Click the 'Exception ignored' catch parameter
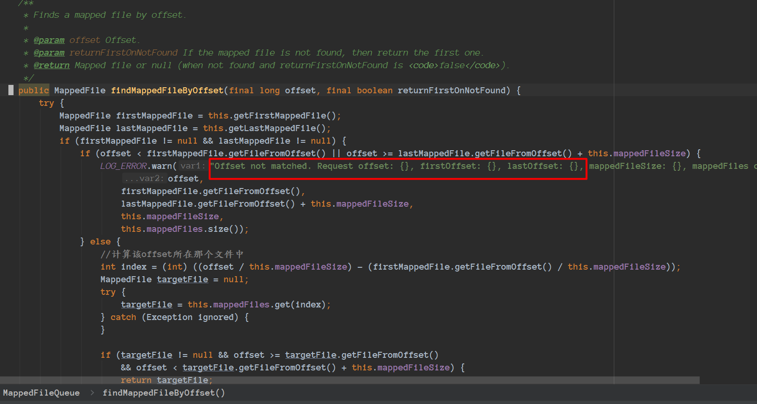757x404 pixels. point(190,317)
